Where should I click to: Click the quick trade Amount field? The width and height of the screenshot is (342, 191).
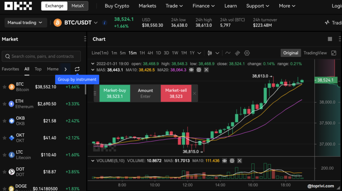[146, 93]
